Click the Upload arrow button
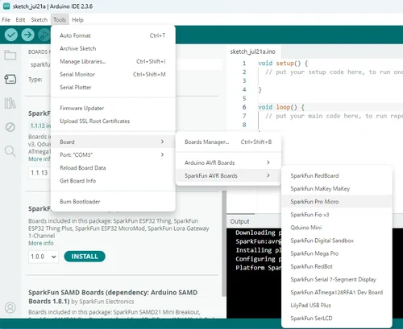The height and width of the screenshot is (329, 403). [27, 35]
